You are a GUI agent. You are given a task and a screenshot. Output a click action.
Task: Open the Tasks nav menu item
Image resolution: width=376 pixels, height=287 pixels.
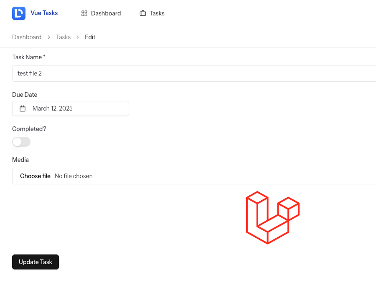point(152,13)
